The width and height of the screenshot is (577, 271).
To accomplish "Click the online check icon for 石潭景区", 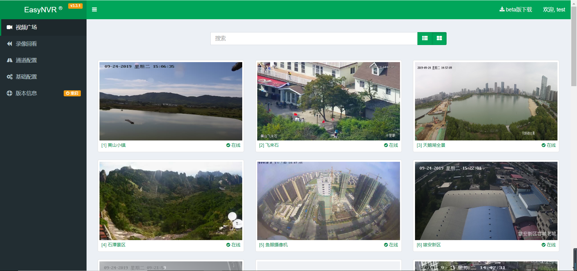I will point(228,245).
